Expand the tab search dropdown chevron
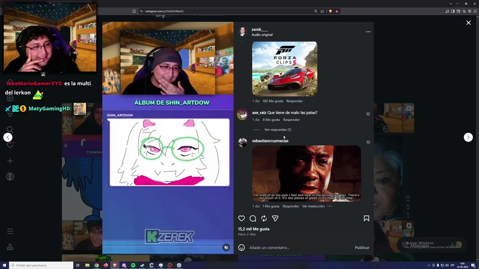 pyautogui.click(x=451, y=4)
